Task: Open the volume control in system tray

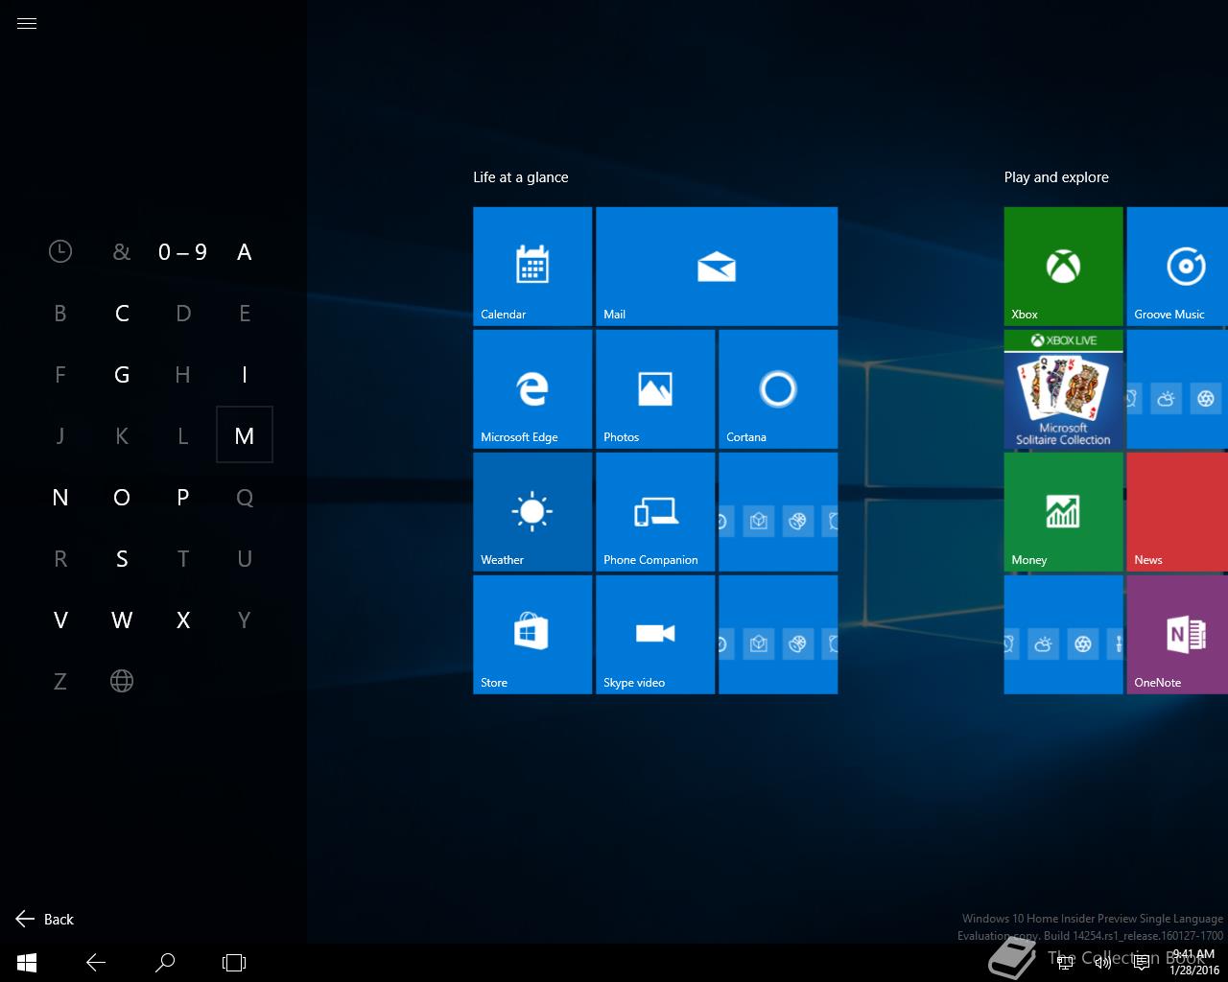Action: click(x=1103, y=963)
